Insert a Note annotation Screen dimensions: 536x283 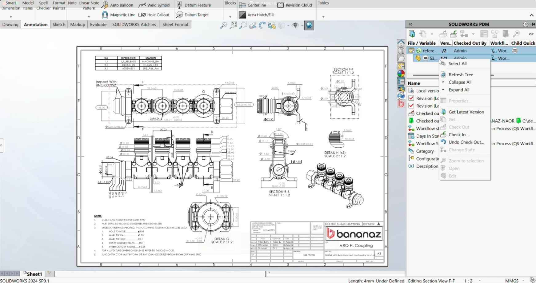point(72,3)
